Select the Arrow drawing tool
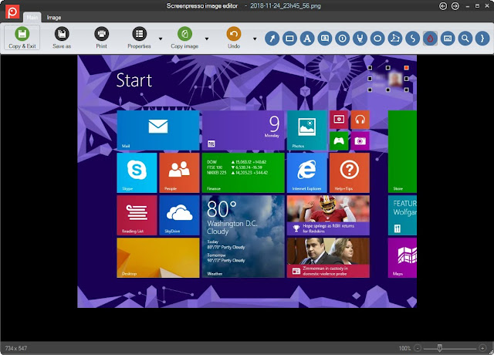Screen dimensions: 494x355 272,39
